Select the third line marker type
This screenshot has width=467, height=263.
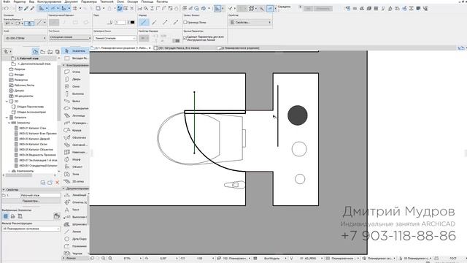coord(165,23)
